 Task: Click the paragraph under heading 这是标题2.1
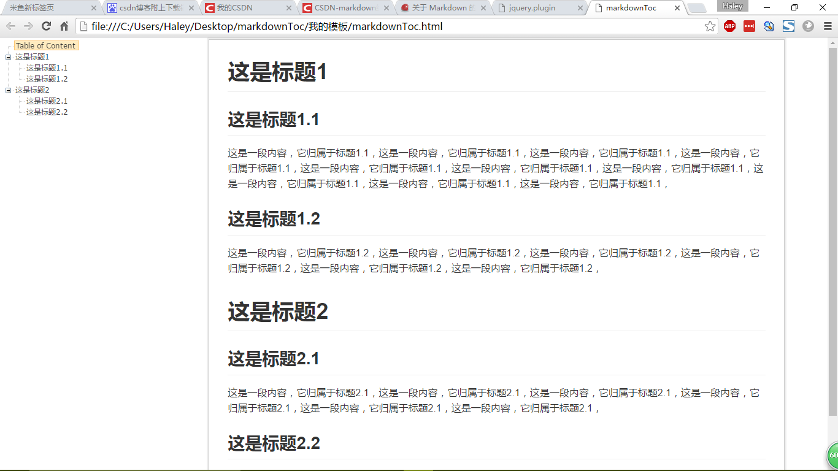496,400
